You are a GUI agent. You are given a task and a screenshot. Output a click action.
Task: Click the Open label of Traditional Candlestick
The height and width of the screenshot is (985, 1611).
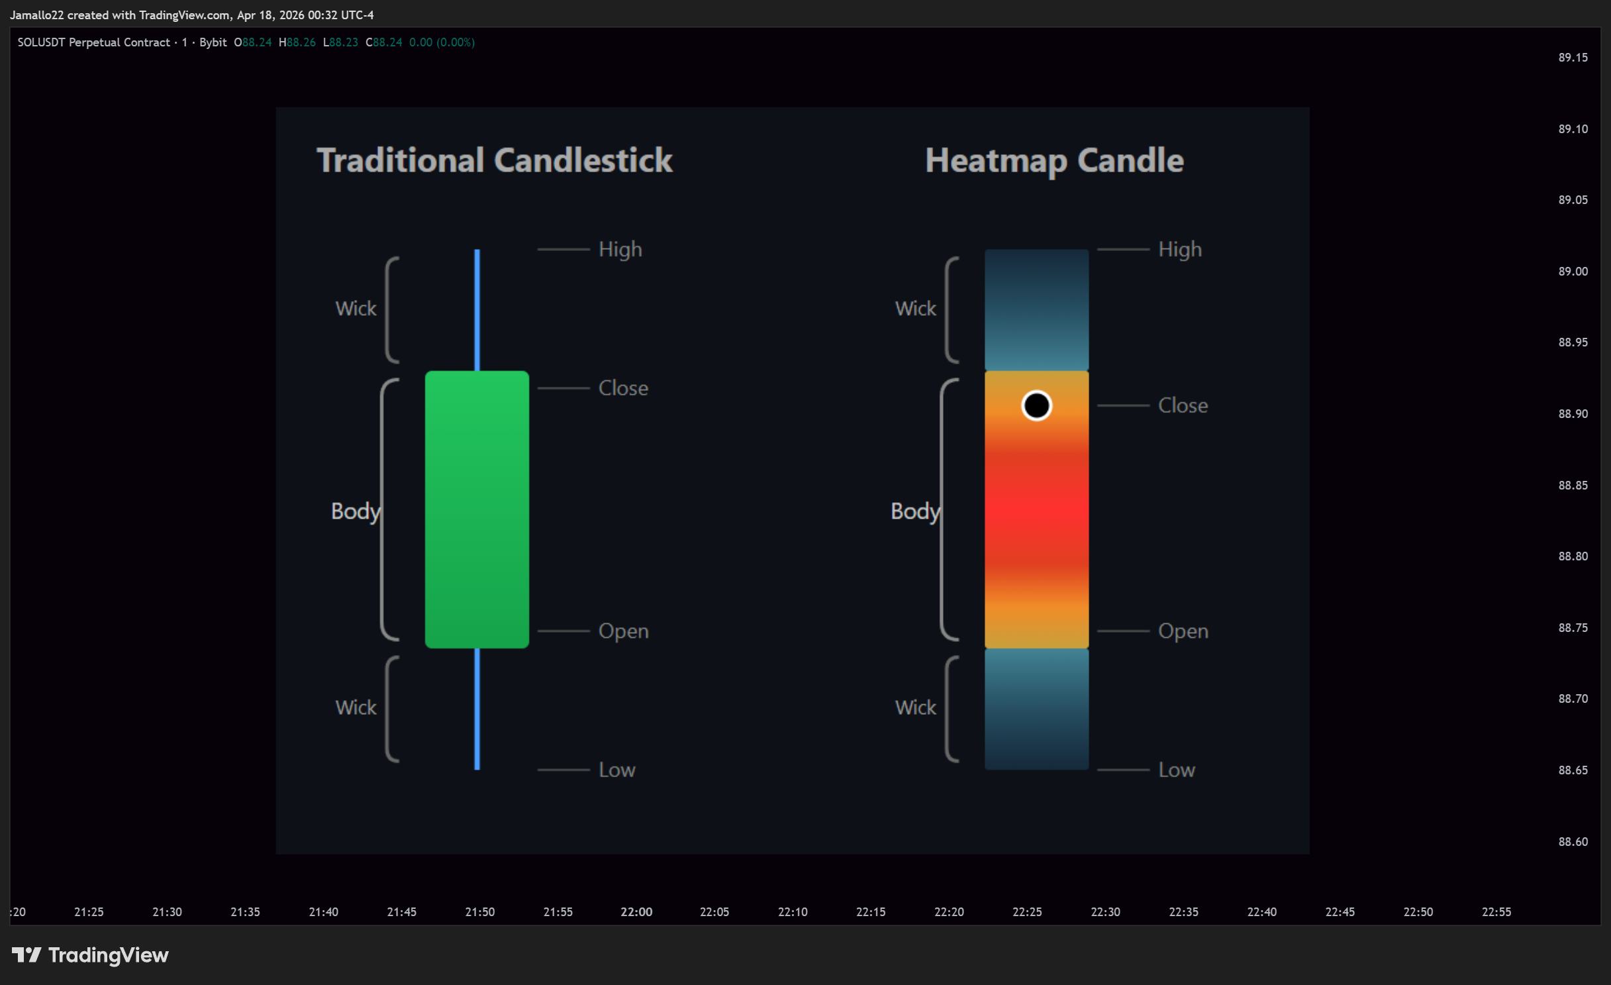624,631
